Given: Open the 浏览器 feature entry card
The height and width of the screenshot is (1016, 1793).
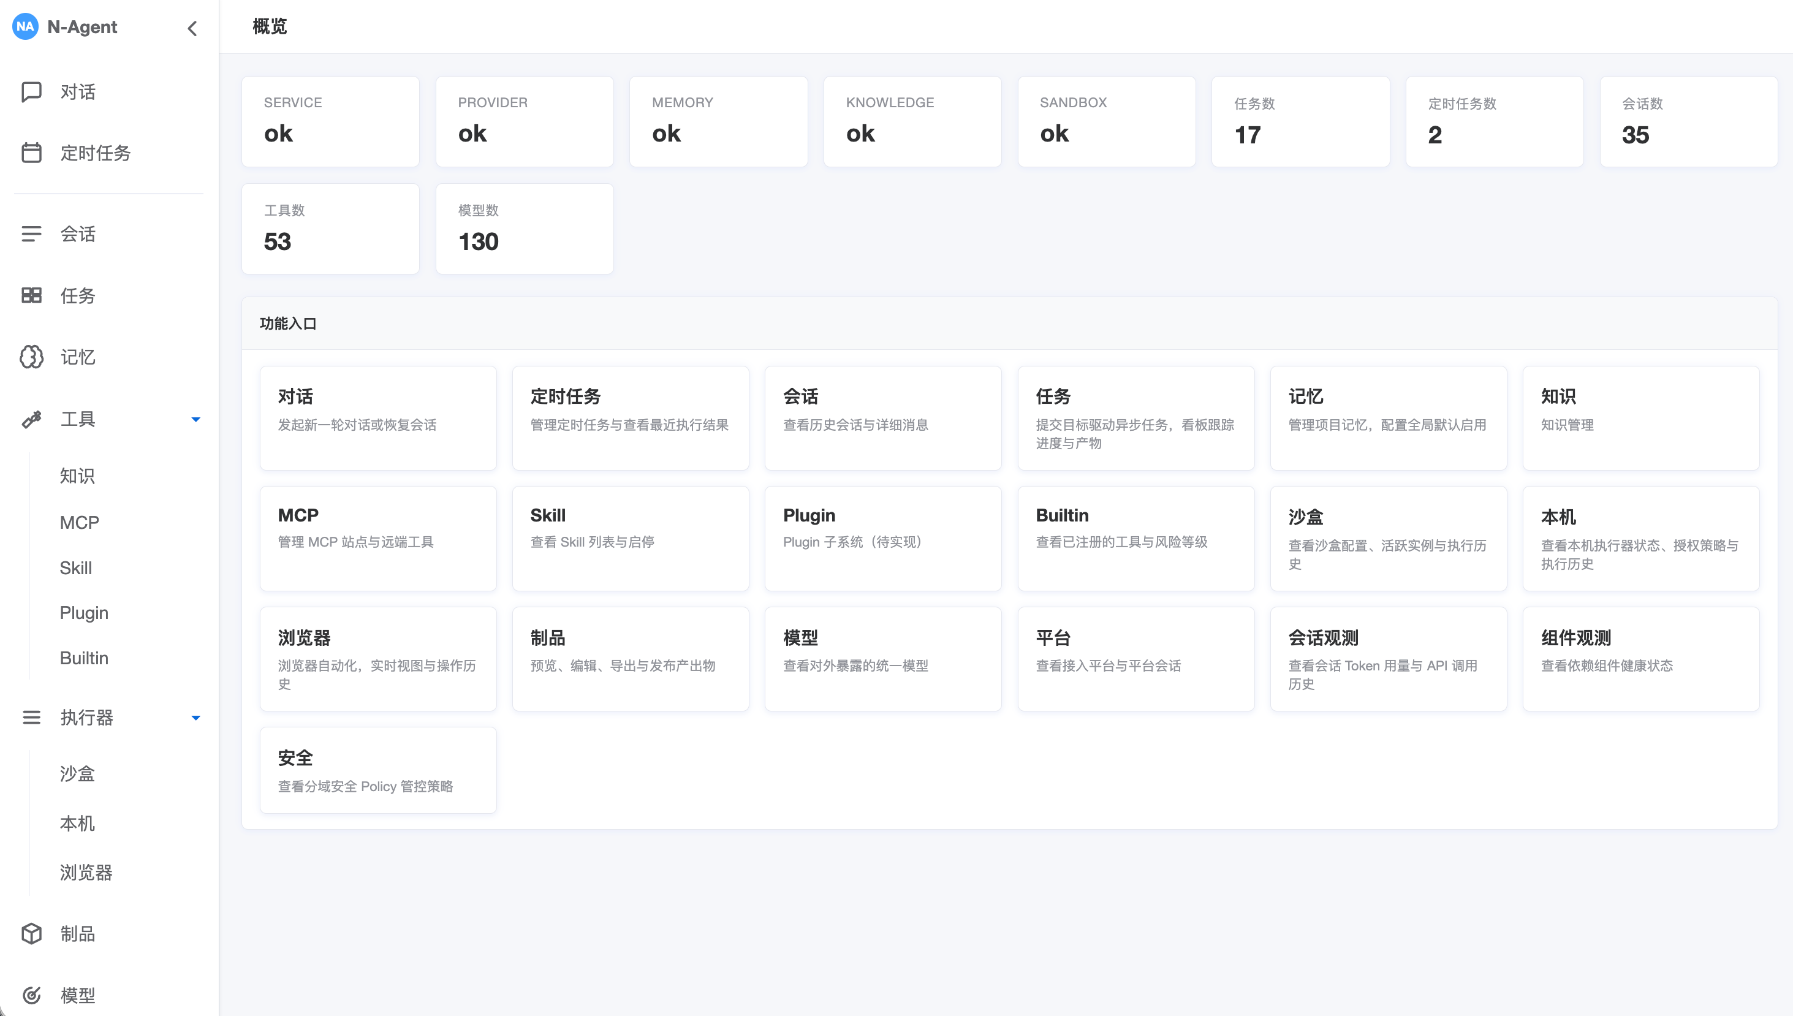Looking at the screenshot, I should click(x=378, y=659).
